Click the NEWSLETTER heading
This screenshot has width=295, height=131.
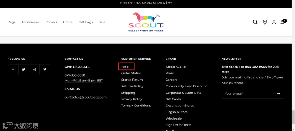(x=231, y=59)
